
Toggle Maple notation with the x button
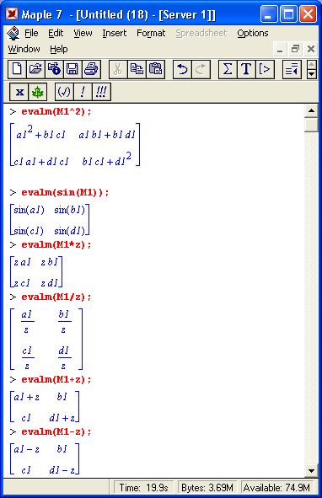[x=19, y=92]
